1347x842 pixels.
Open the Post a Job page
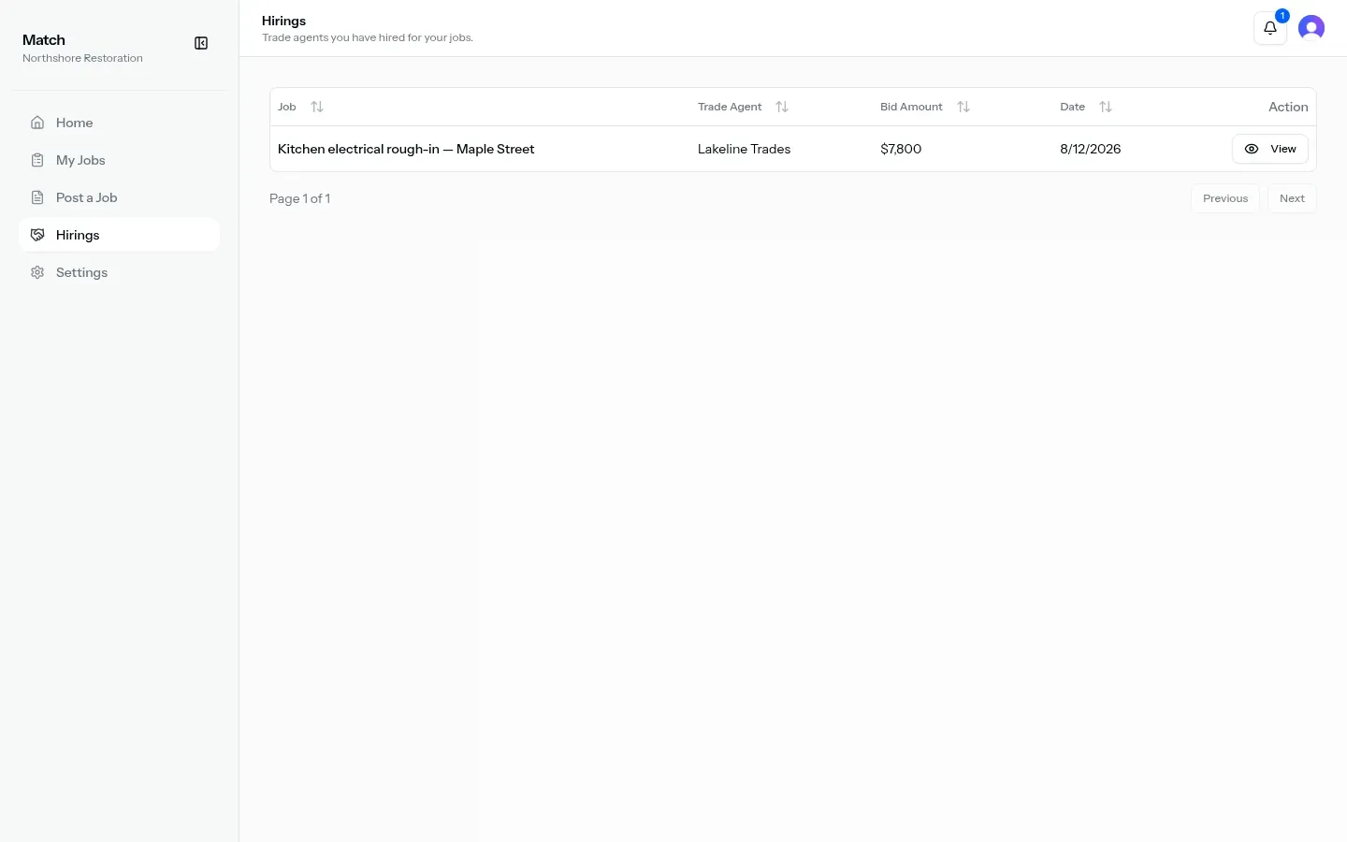pyautogui.click(x=119, y=197)
